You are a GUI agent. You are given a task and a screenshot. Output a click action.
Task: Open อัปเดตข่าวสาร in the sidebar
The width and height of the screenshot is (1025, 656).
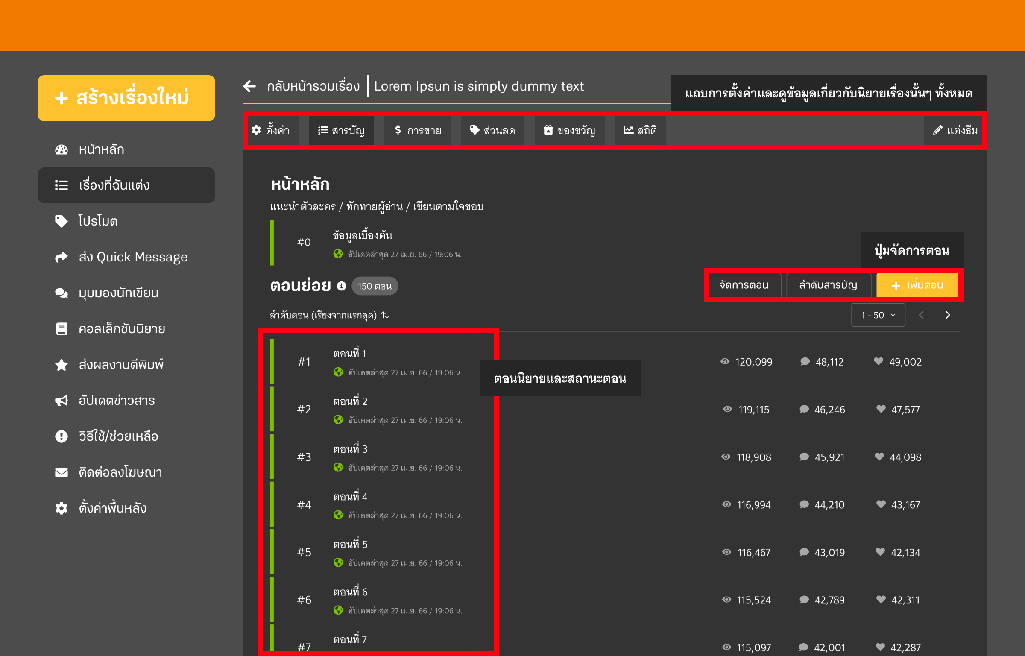(x=126, y=400)
